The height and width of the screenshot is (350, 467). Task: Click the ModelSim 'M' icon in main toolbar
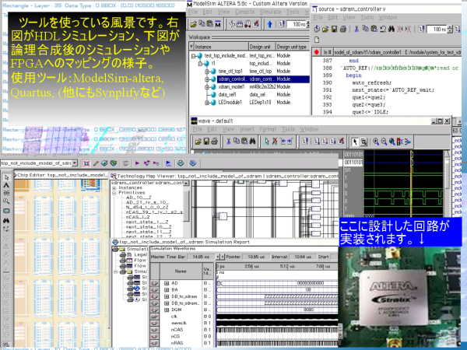tap(218, 24)
